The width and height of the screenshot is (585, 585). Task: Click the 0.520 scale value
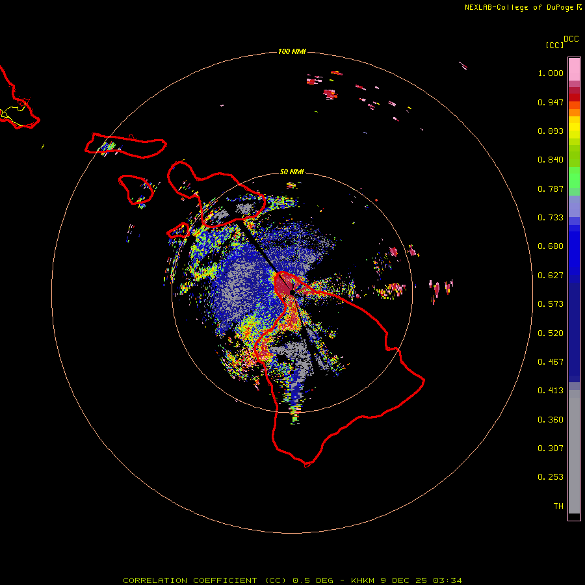click(551, 333)
